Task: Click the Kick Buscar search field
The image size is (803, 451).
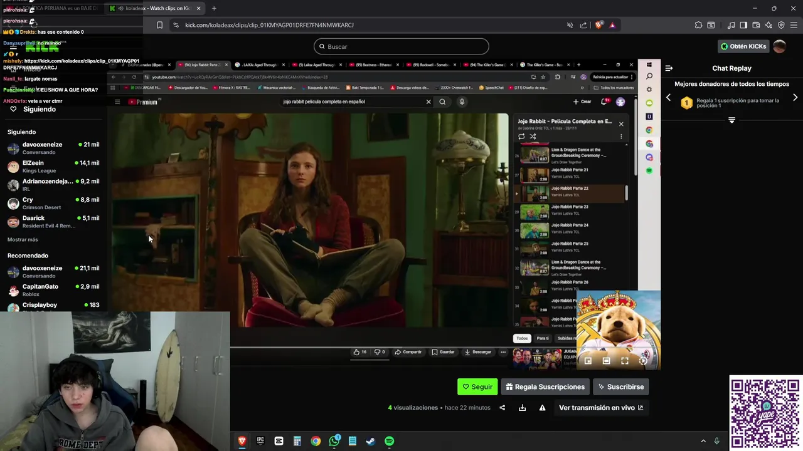Action: [x=401, y=46]
